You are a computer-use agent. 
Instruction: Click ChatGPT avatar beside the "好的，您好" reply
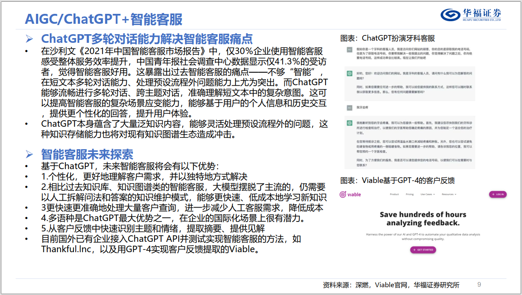pos(349,73)
